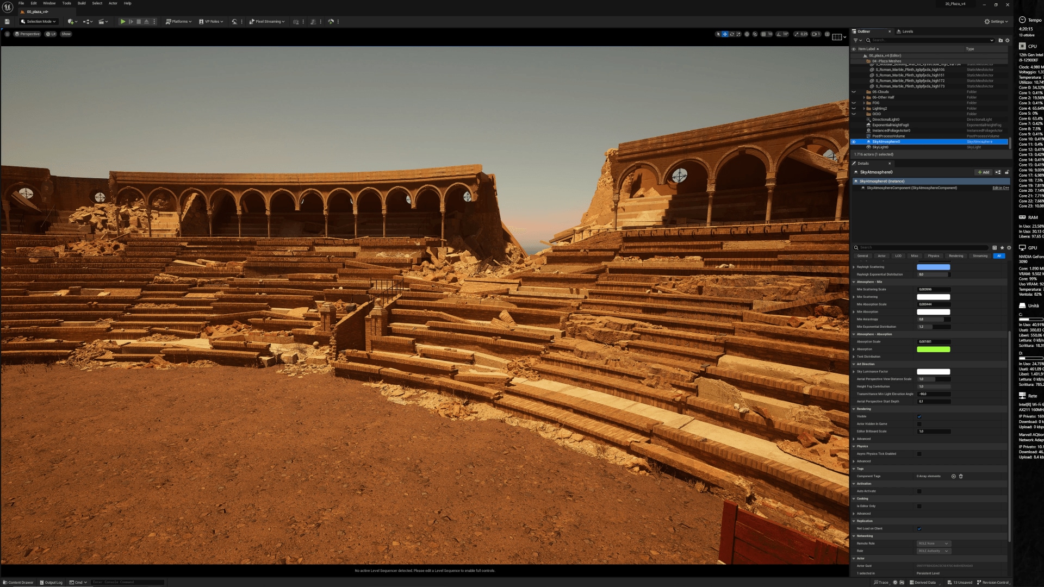The height and width of the screenshot is (587, 1044).
Task: Click the Edit in C++ link
Action: tap(1000, 188)
